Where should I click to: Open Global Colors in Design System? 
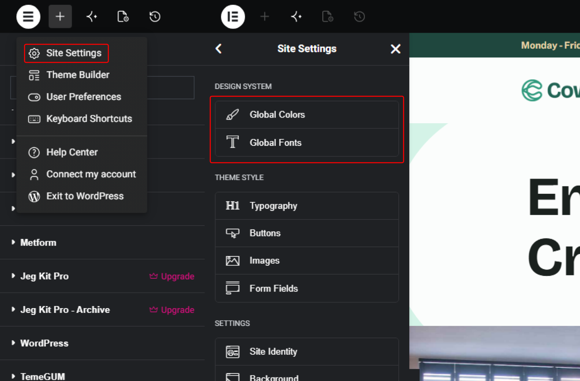tap(307, 115)
